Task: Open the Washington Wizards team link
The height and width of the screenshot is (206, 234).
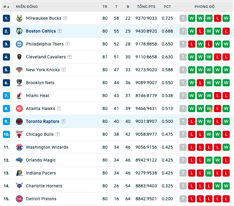Action: [x=47, y=147]
